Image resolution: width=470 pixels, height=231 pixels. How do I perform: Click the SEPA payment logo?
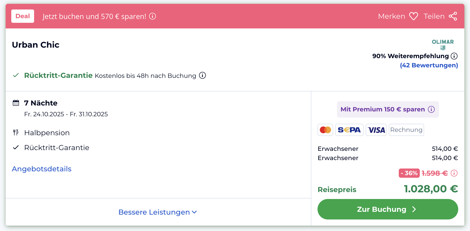click(x=349, y=130)
